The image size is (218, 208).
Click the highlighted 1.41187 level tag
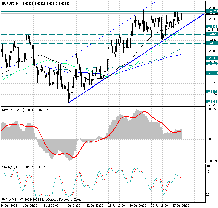(212, 43)
